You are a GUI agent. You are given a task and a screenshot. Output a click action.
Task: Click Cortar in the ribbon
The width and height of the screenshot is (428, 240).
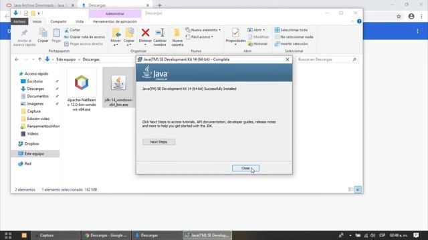click(x=72, y=30)
